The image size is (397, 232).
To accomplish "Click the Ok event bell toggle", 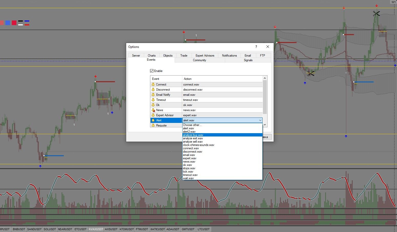I will (x=153, y=105).
